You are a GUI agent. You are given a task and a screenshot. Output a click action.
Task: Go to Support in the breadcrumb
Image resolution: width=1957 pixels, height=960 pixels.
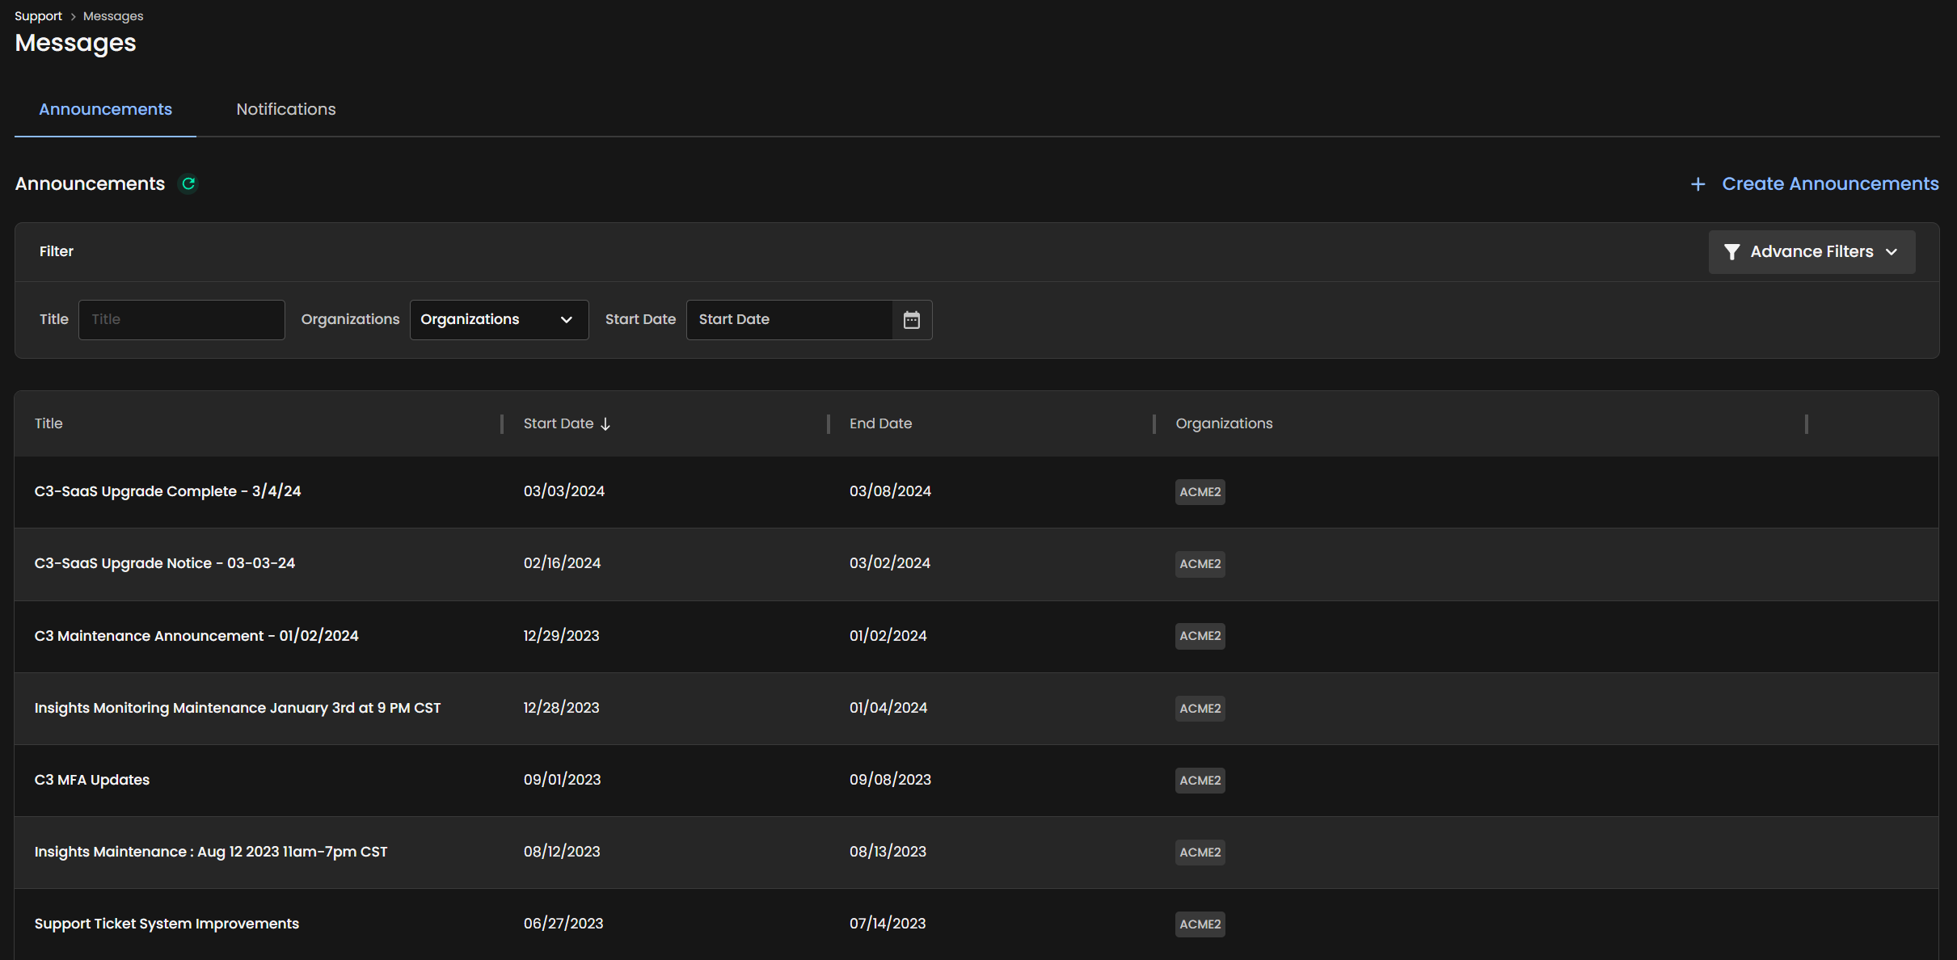pos(38,16)
